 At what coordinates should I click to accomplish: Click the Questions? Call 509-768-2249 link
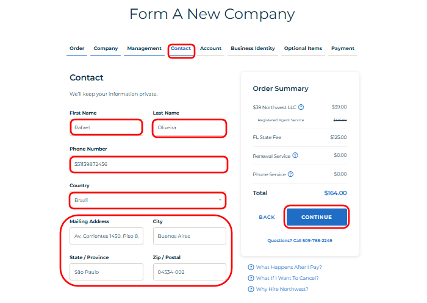click(x=300, y=240)
